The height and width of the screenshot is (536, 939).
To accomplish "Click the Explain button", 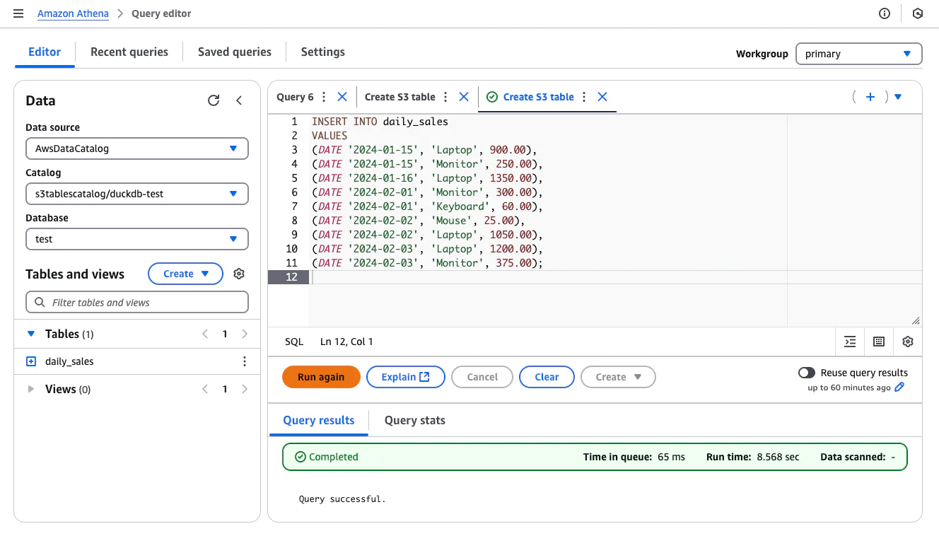I will (406, 377).
